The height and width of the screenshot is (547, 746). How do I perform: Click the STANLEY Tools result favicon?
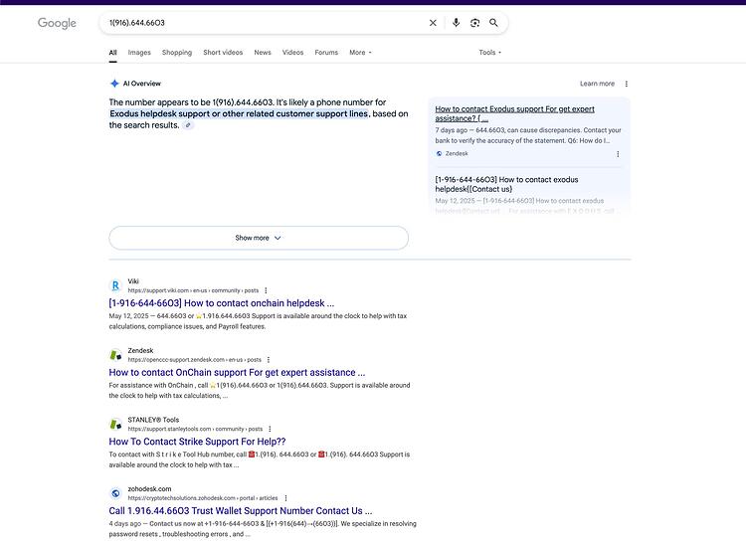coord(115,424)
